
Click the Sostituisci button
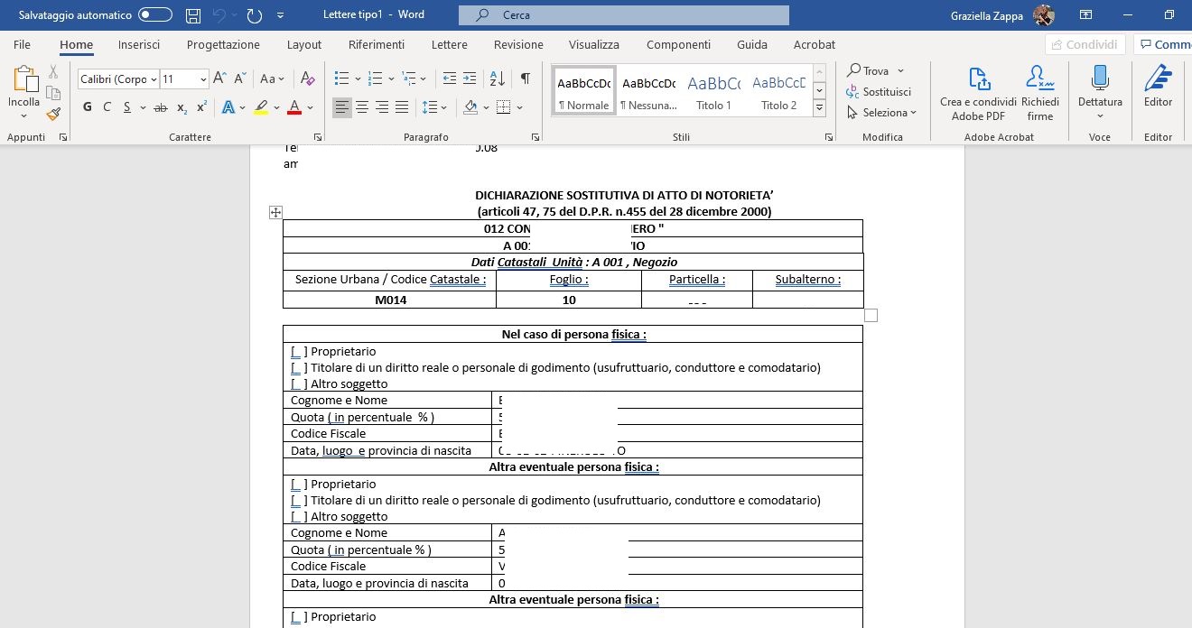coord(879,92)
